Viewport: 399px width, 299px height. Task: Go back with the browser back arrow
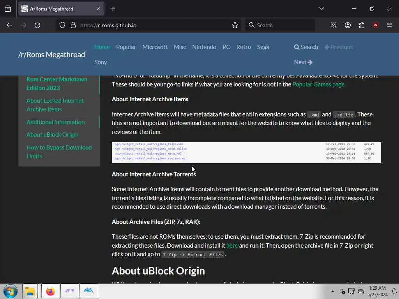coord(9,25)
